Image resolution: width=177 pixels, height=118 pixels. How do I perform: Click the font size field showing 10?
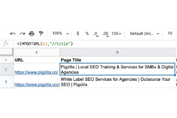(170, 34)
